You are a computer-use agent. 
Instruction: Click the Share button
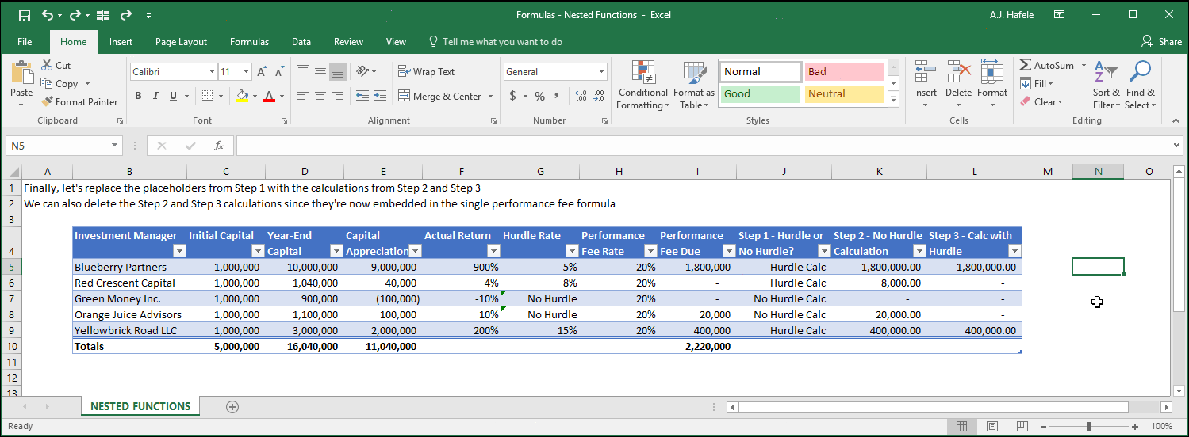point(1161,42)
